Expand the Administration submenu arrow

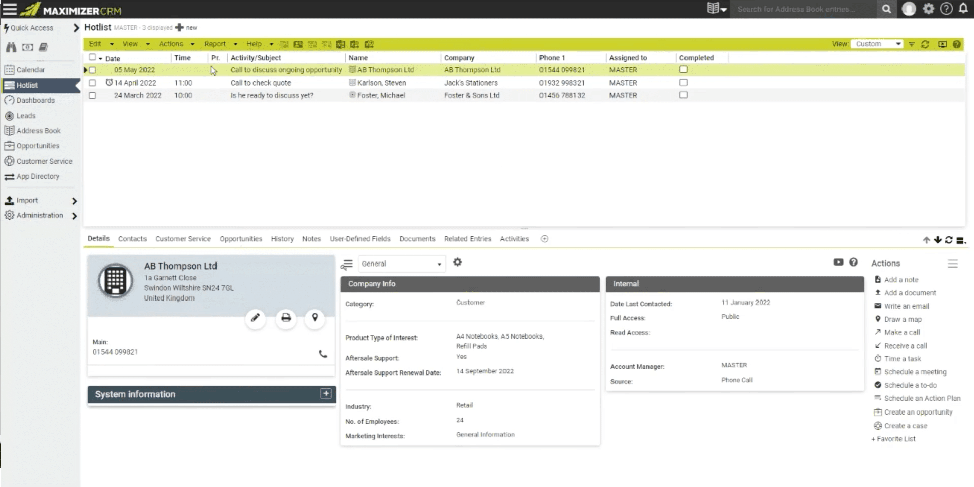[74, 216]
